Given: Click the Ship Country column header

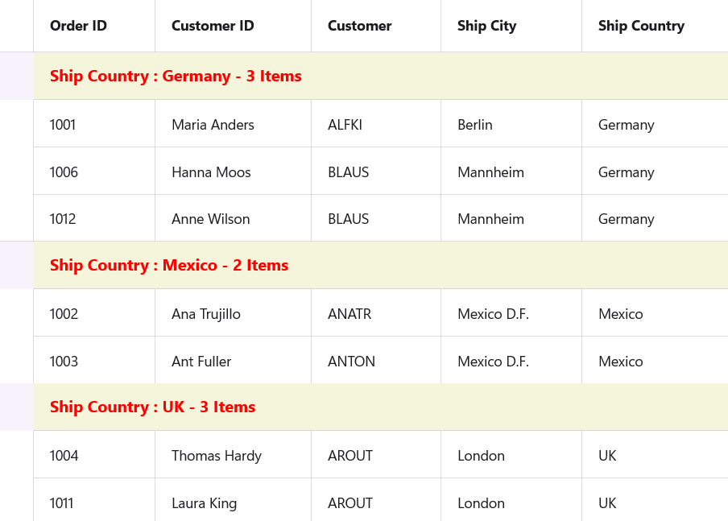Looking at the screenshot, I should (641, 26).
